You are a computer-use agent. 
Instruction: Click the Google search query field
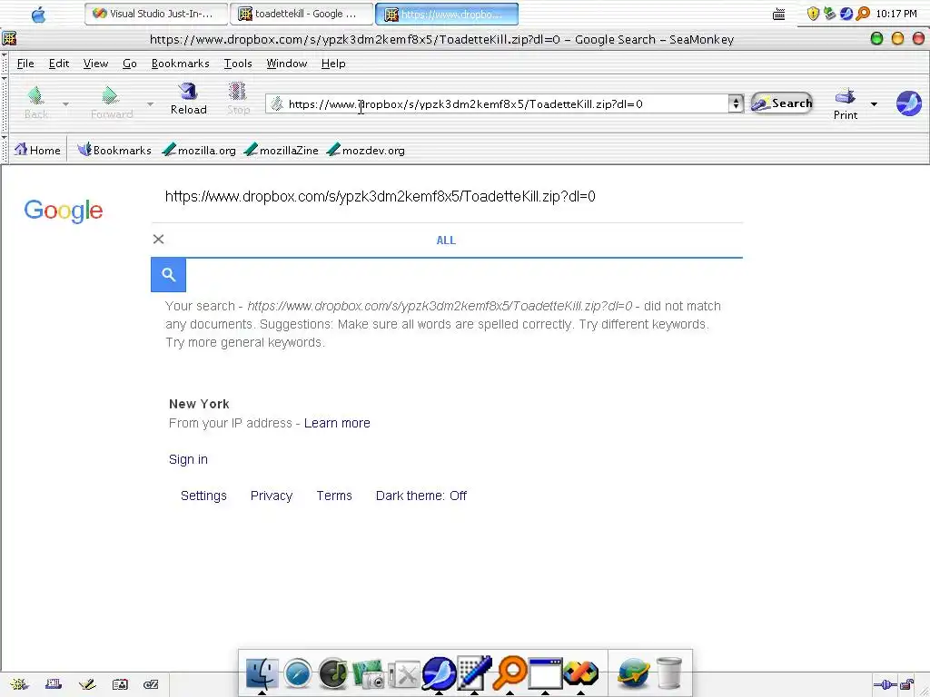[x=446, y=196]
